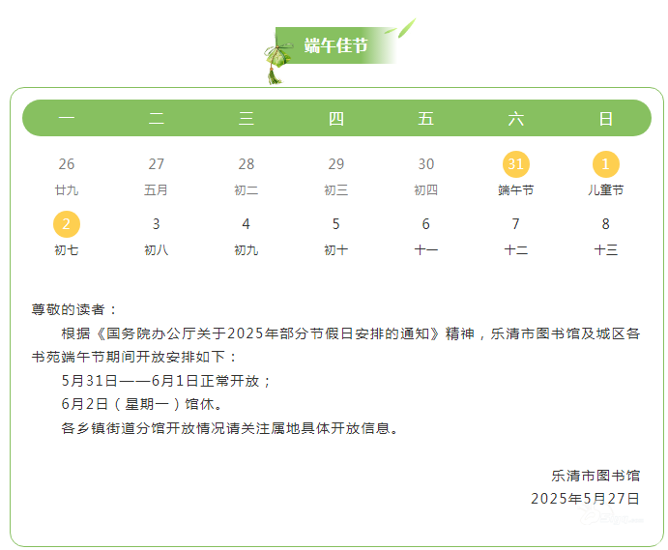Click the lunar label 十一

click(x=426, y=250)
